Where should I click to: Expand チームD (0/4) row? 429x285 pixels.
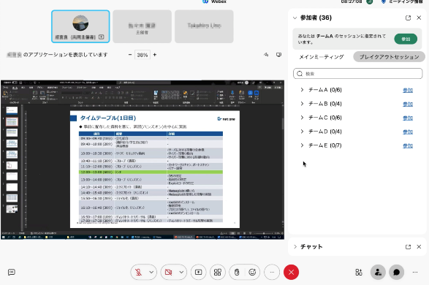(302, 132)
